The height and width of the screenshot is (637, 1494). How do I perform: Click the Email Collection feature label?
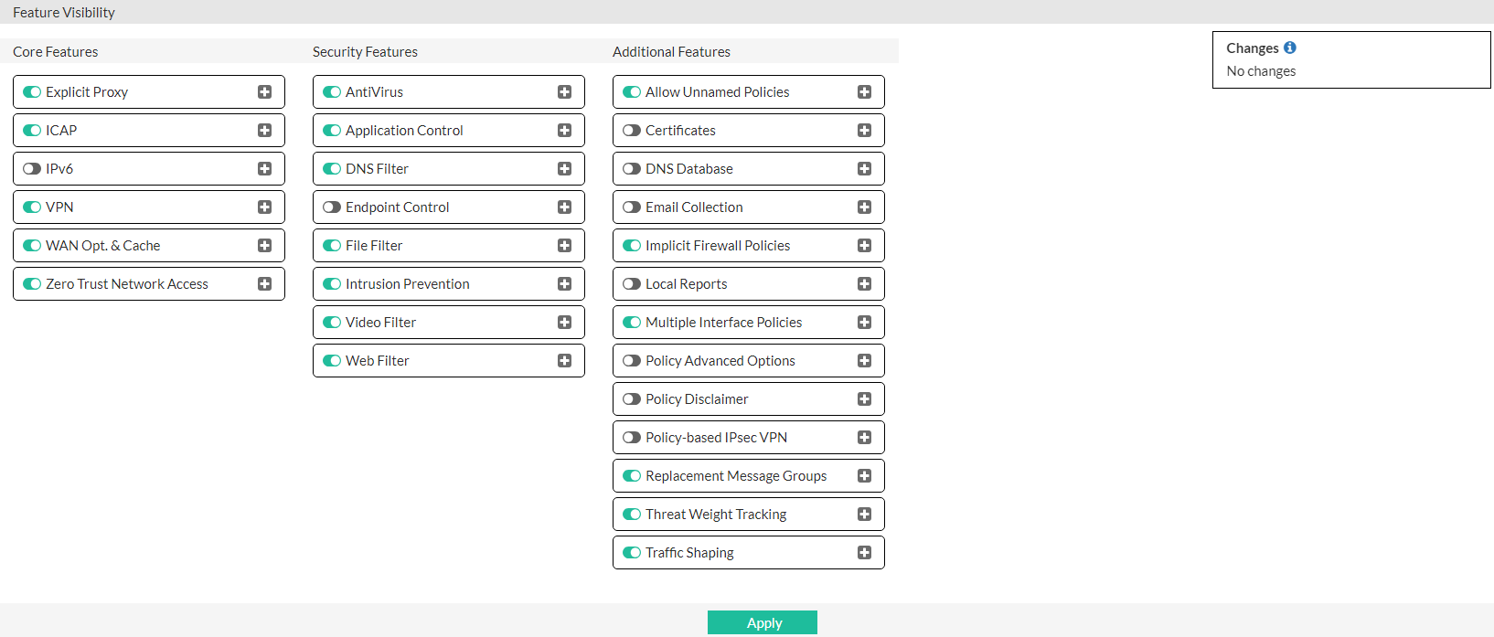[x=694, y=207]
